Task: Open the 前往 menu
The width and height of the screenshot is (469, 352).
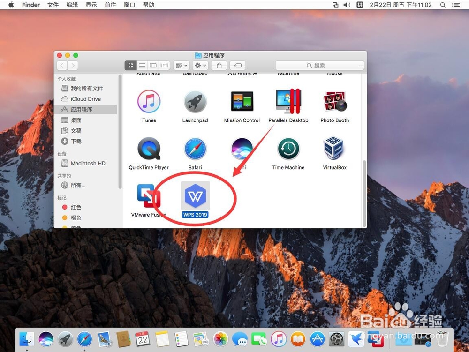Action: click(110, 5)
